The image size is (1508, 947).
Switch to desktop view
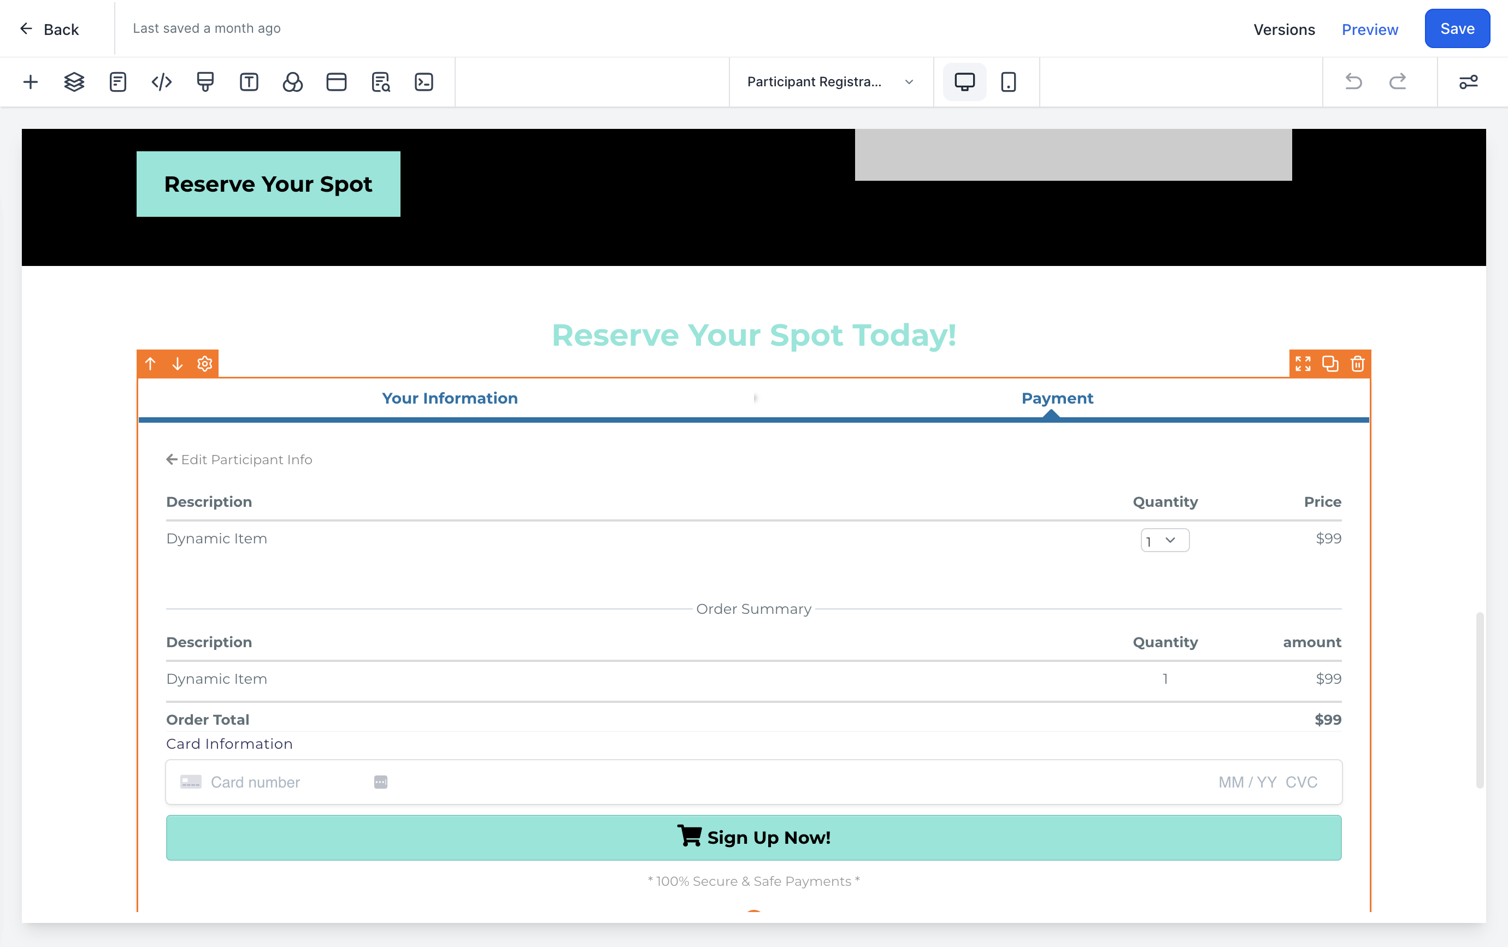[x=964, y=82]
